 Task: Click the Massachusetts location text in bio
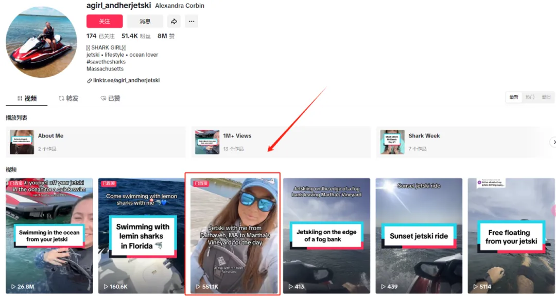pyautogui.click(x=105, y=69)
